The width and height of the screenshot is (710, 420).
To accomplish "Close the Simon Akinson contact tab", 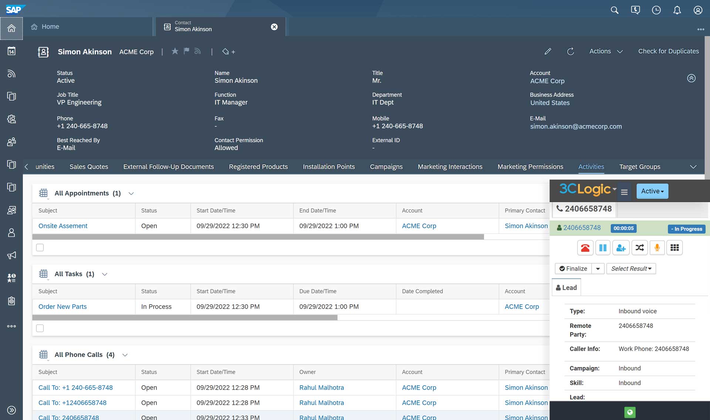I will pos(274,27).
